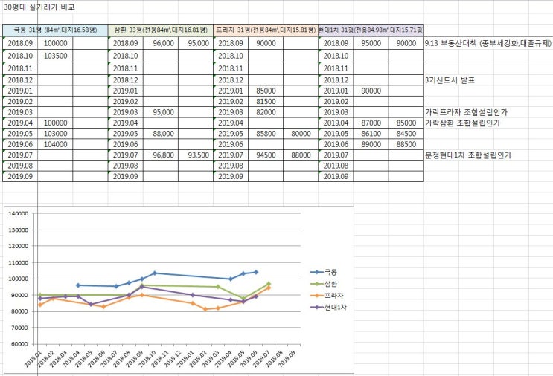This screenshot has width=553, height=376.
Task: Click the 88500 value in 현대1차 table
Action: point(406,144)
